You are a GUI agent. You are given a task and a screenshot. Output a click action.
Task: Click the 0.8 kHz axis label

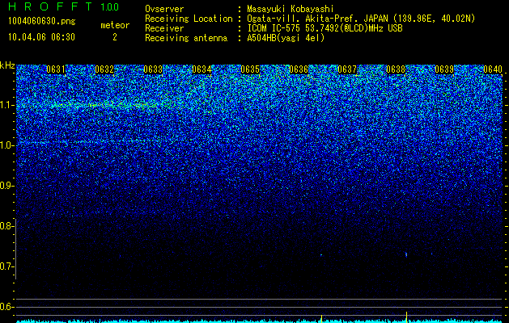coord(6,226)
